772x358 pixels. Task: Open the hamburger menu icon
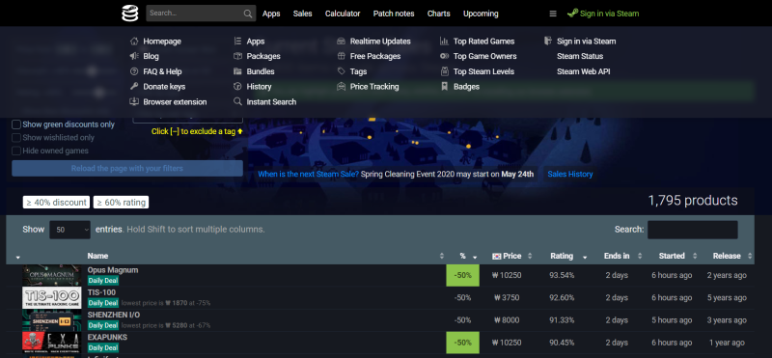tap(553, 14)
